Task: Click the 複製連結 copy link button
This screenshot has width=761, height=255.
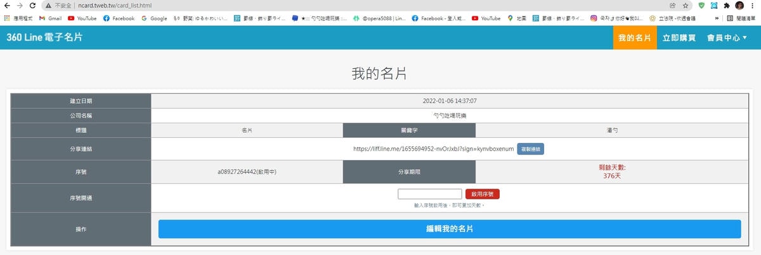Action: coord(530,149)
